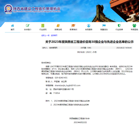Open the 首页 menu label
The image size is (139, 125).
12,30
